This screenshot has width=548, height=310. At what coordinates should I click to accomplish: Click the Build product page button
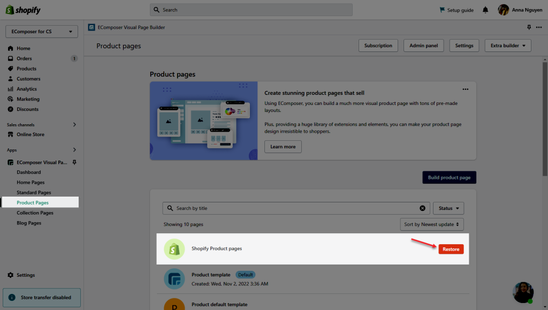click(x=449, y=178)
